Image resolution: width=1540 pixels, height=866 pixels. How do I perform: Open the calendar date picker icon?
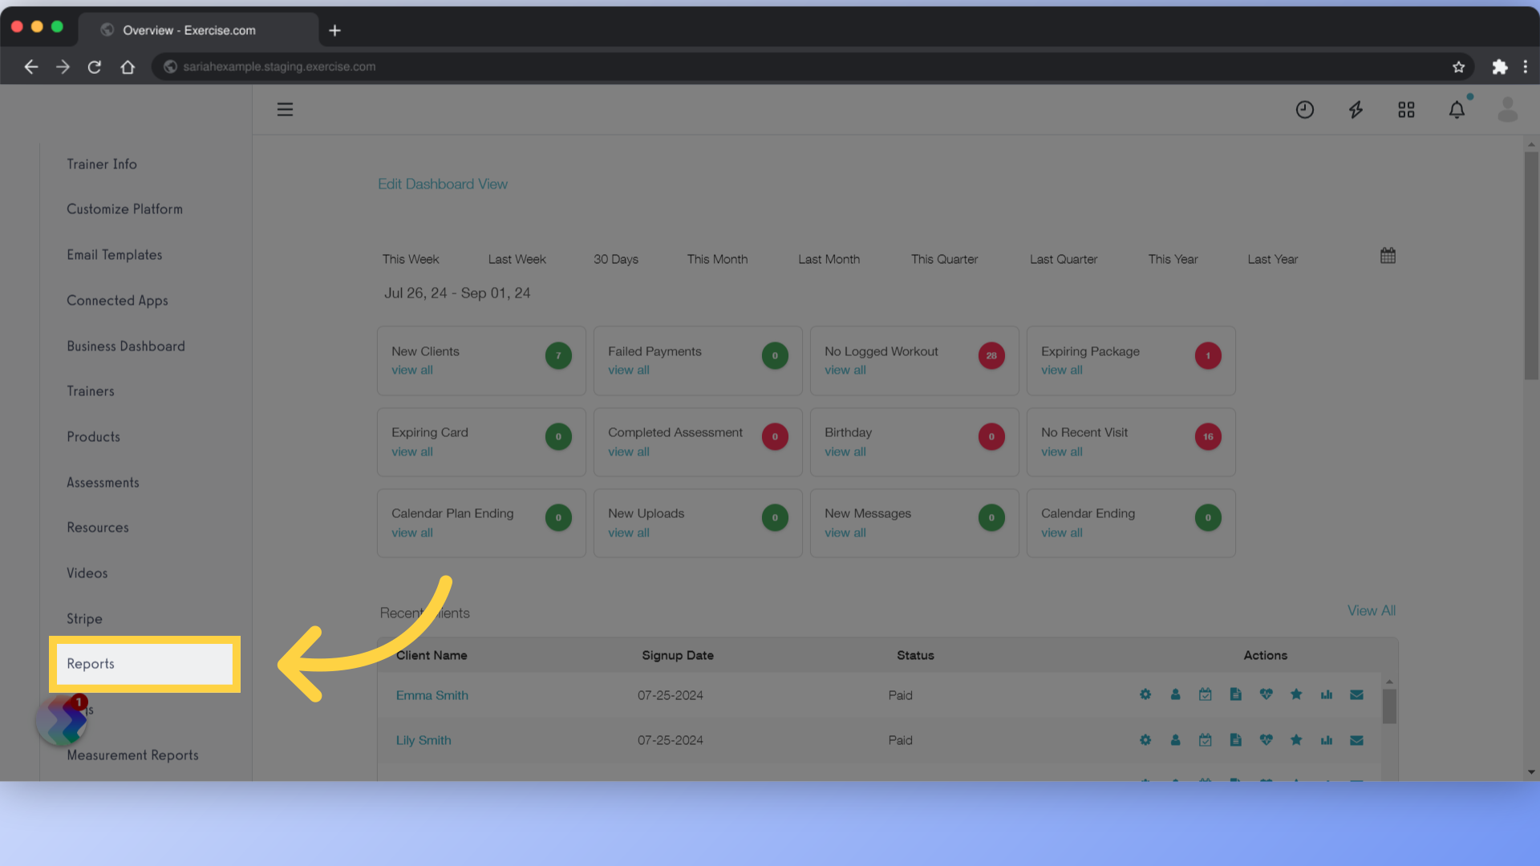[1388, 256]
